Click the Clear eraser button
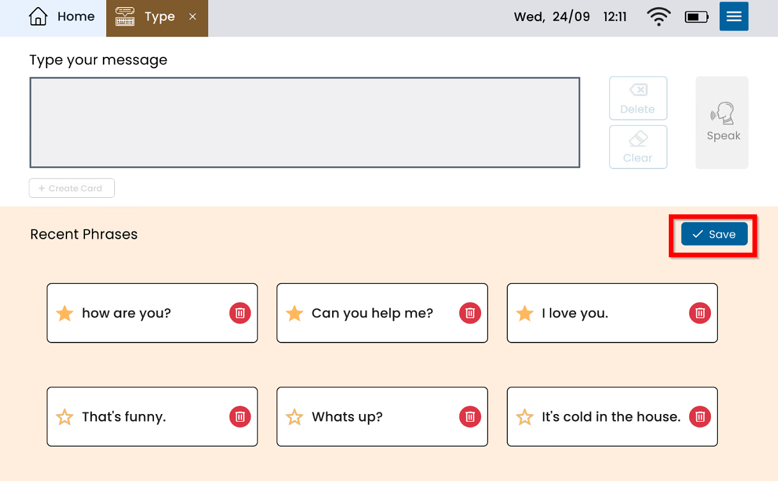 637,147
